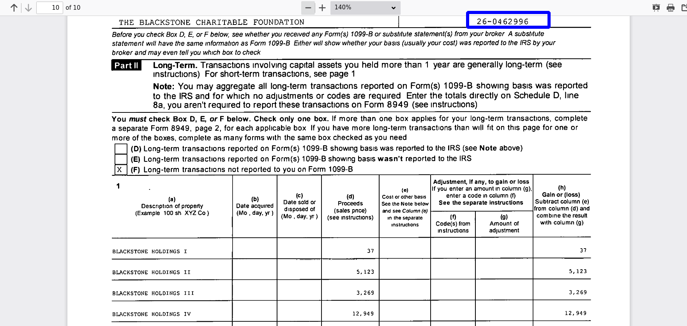Click BLACKSTONE HOLDINGS II row description

tap(152, 272)
